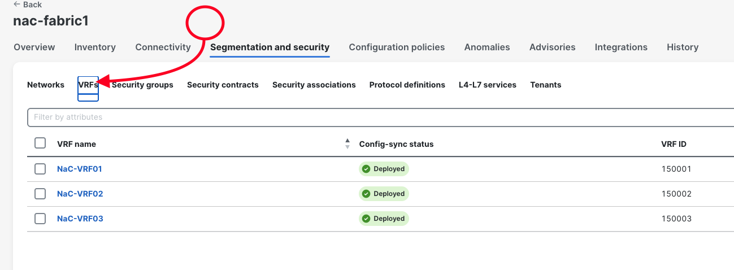
Task: Open the Security groups sub-tab
Action: (x=142, y=85)
